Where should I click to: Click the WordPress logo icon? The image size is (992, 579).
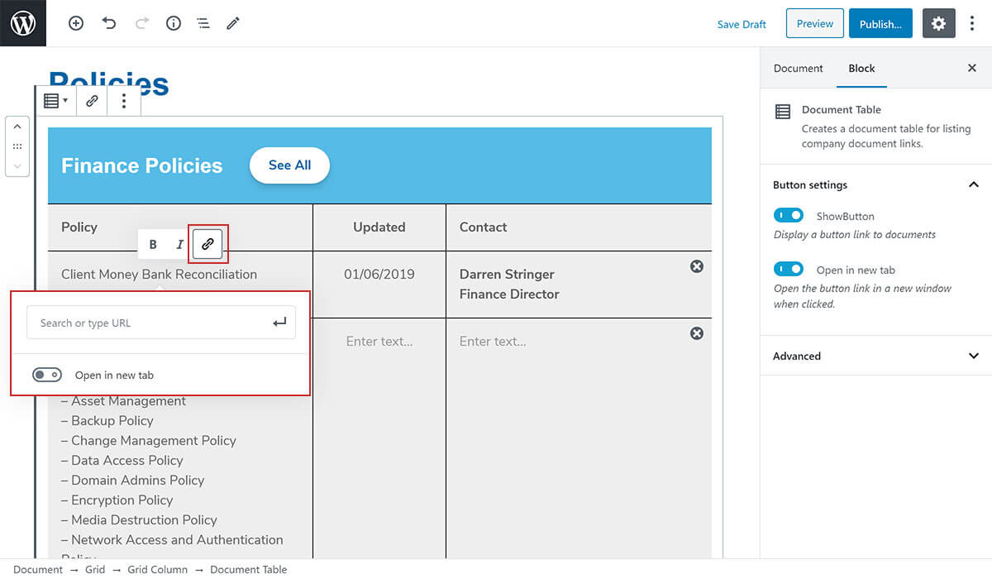[23, 23]
